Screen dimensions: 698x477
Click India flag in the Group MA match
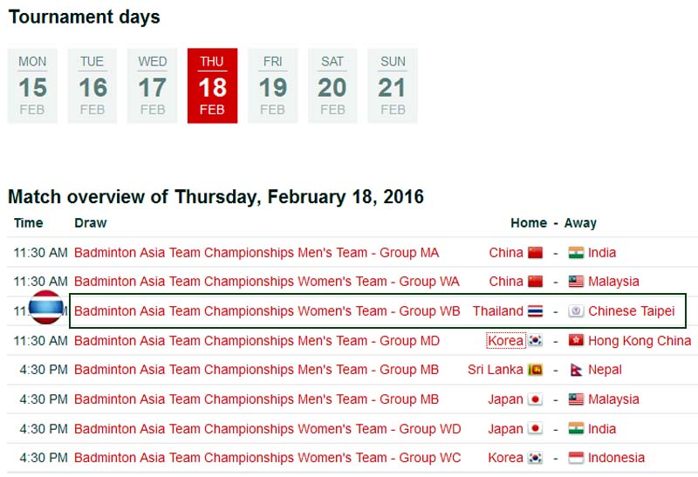[x=576, y=253]
